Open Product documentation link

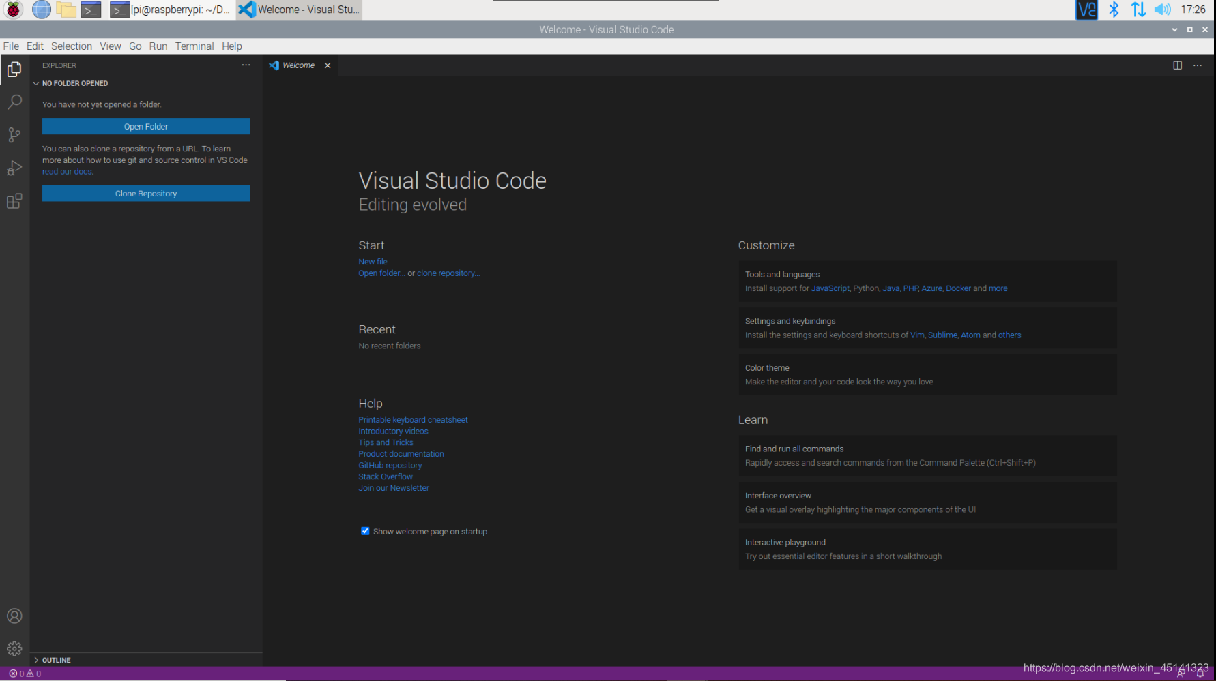(x=401, y=454)
